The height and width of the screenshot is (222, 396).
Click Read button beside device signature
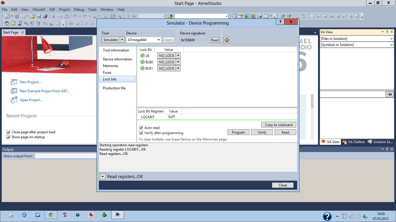(215, 40)
